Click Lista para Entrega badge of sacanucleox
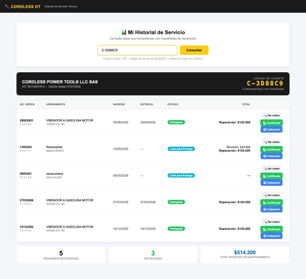Viewport: 306px width, 279px height. [181, 175]
